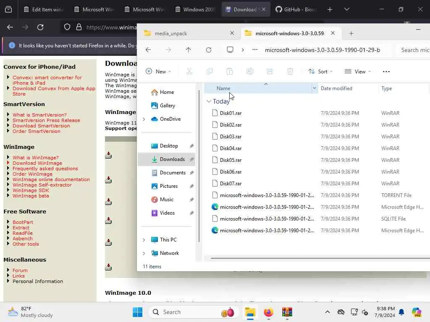Image resolution: width=430 pixels, height=322 pixels.
Task: Select Gallery in navigation pane
Action: coord(167,106)
